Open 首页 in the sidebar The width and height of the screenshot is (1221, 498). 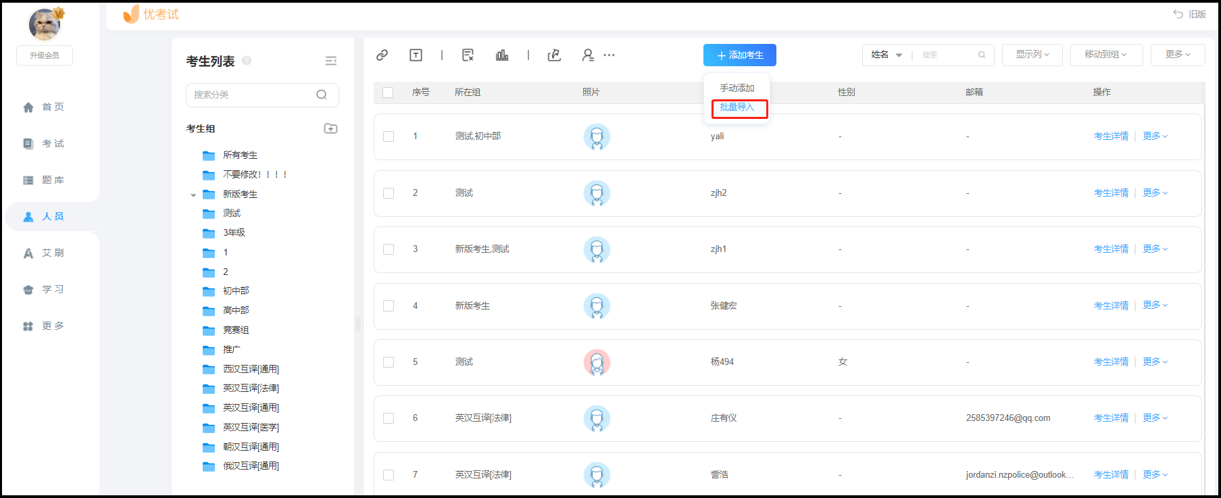(x=44, y=107)
